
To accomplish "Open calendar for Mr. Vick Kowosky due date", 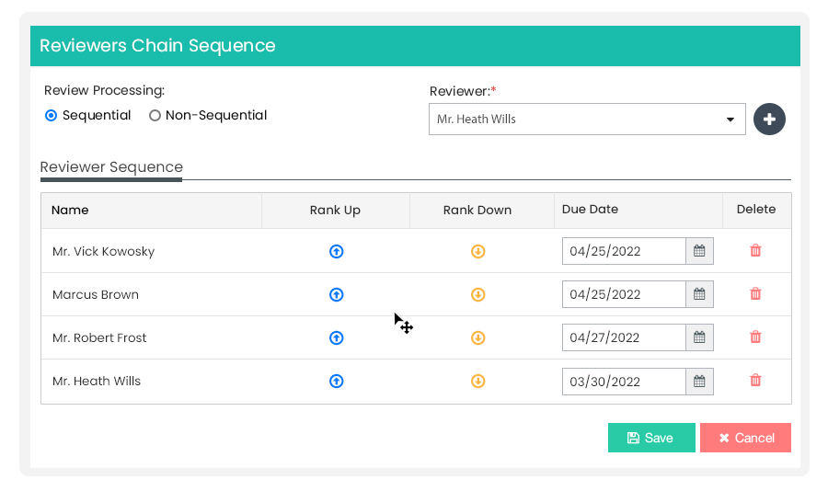I will (699, 251).
